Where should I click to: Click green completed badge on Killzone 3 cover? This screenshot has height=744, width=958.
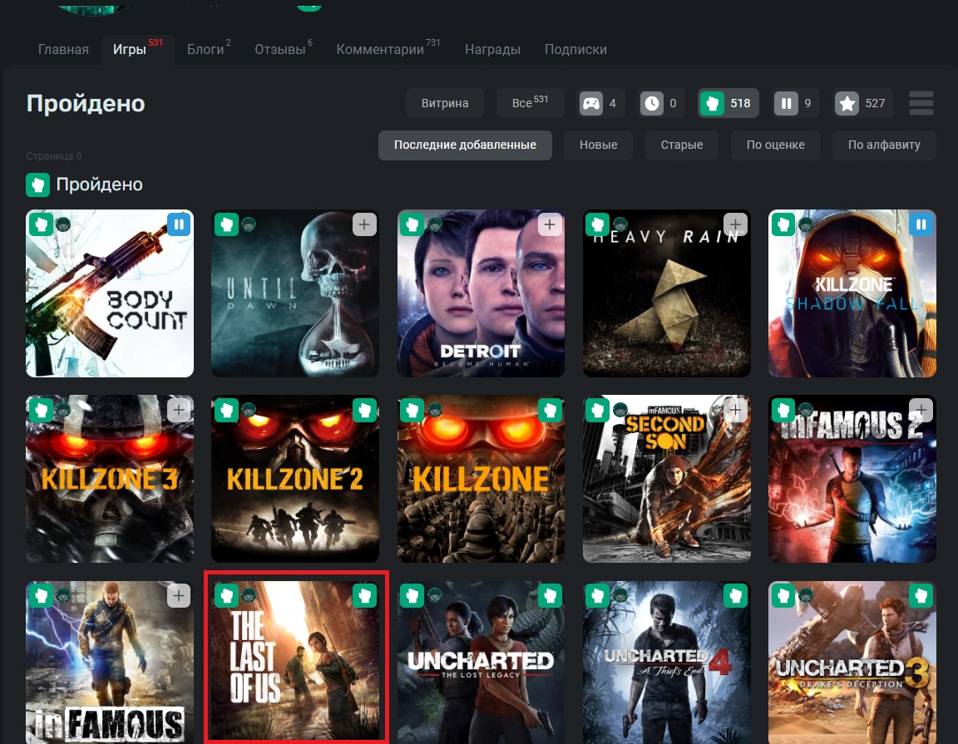coord(41,410)
